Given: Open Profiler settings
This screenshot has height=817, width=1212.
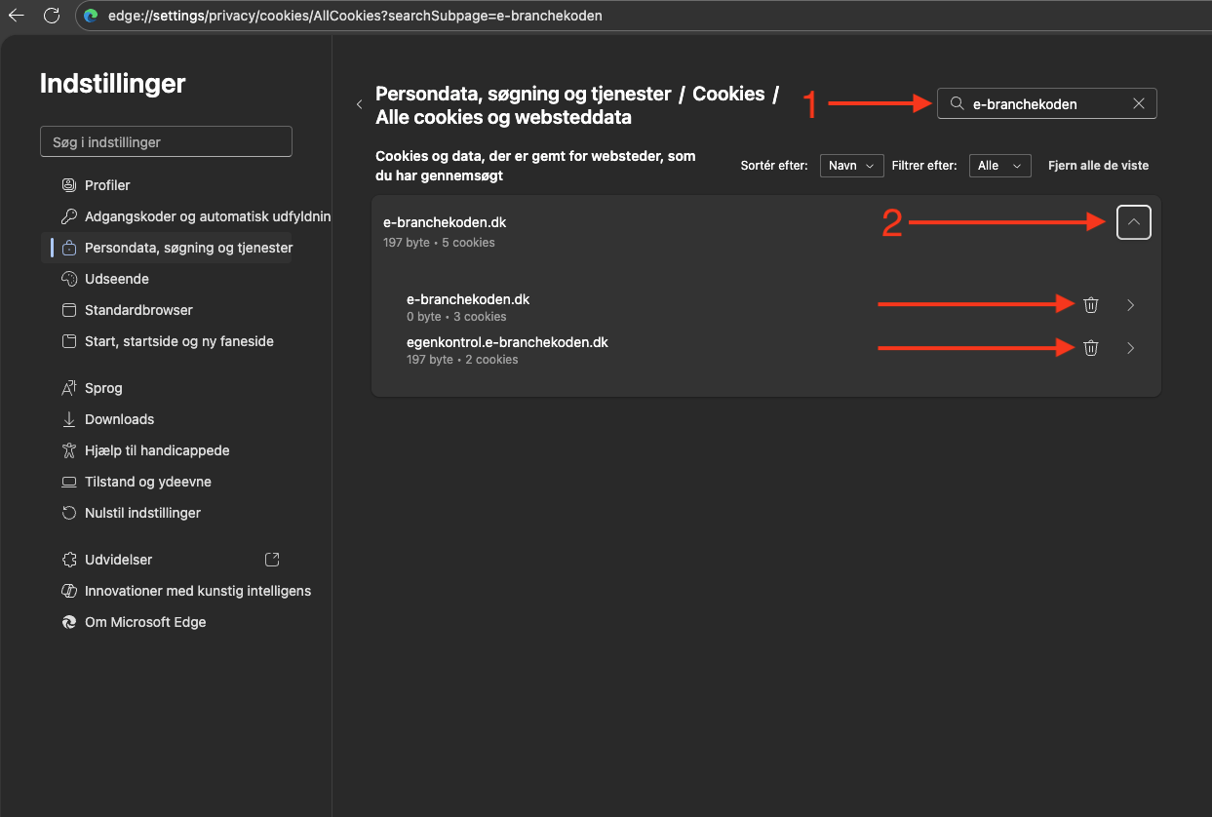Looking at the screenshot, I should [107, 185].
